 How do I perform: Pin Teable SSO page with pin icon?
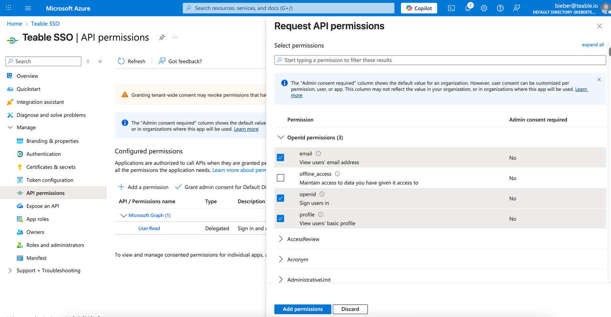pyautogui.click(x=162, y=38)
